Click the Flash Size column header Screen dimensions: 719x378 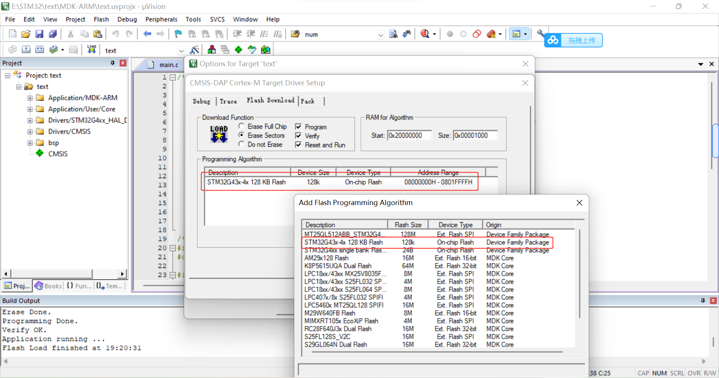pos(408,225)
